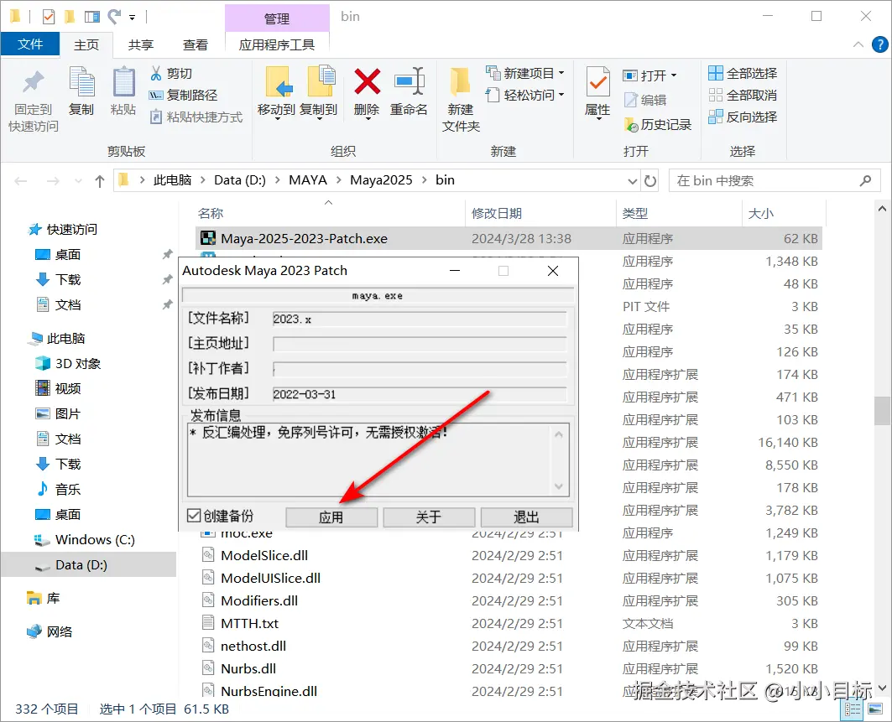The image size is (892, 722).
Task: Click the red Delete X icon
Action: tap(367, 81)
